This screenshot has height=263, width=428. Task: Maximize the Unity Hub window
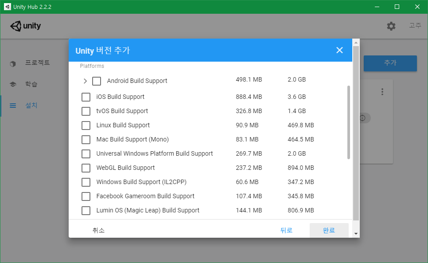coord(397,7)
